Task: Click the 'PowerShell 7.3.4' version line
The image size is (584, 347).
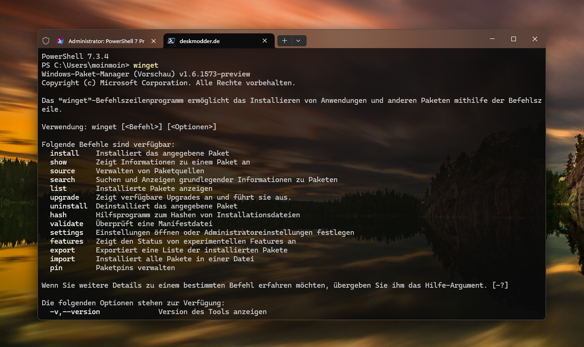Action: (75, 57)
